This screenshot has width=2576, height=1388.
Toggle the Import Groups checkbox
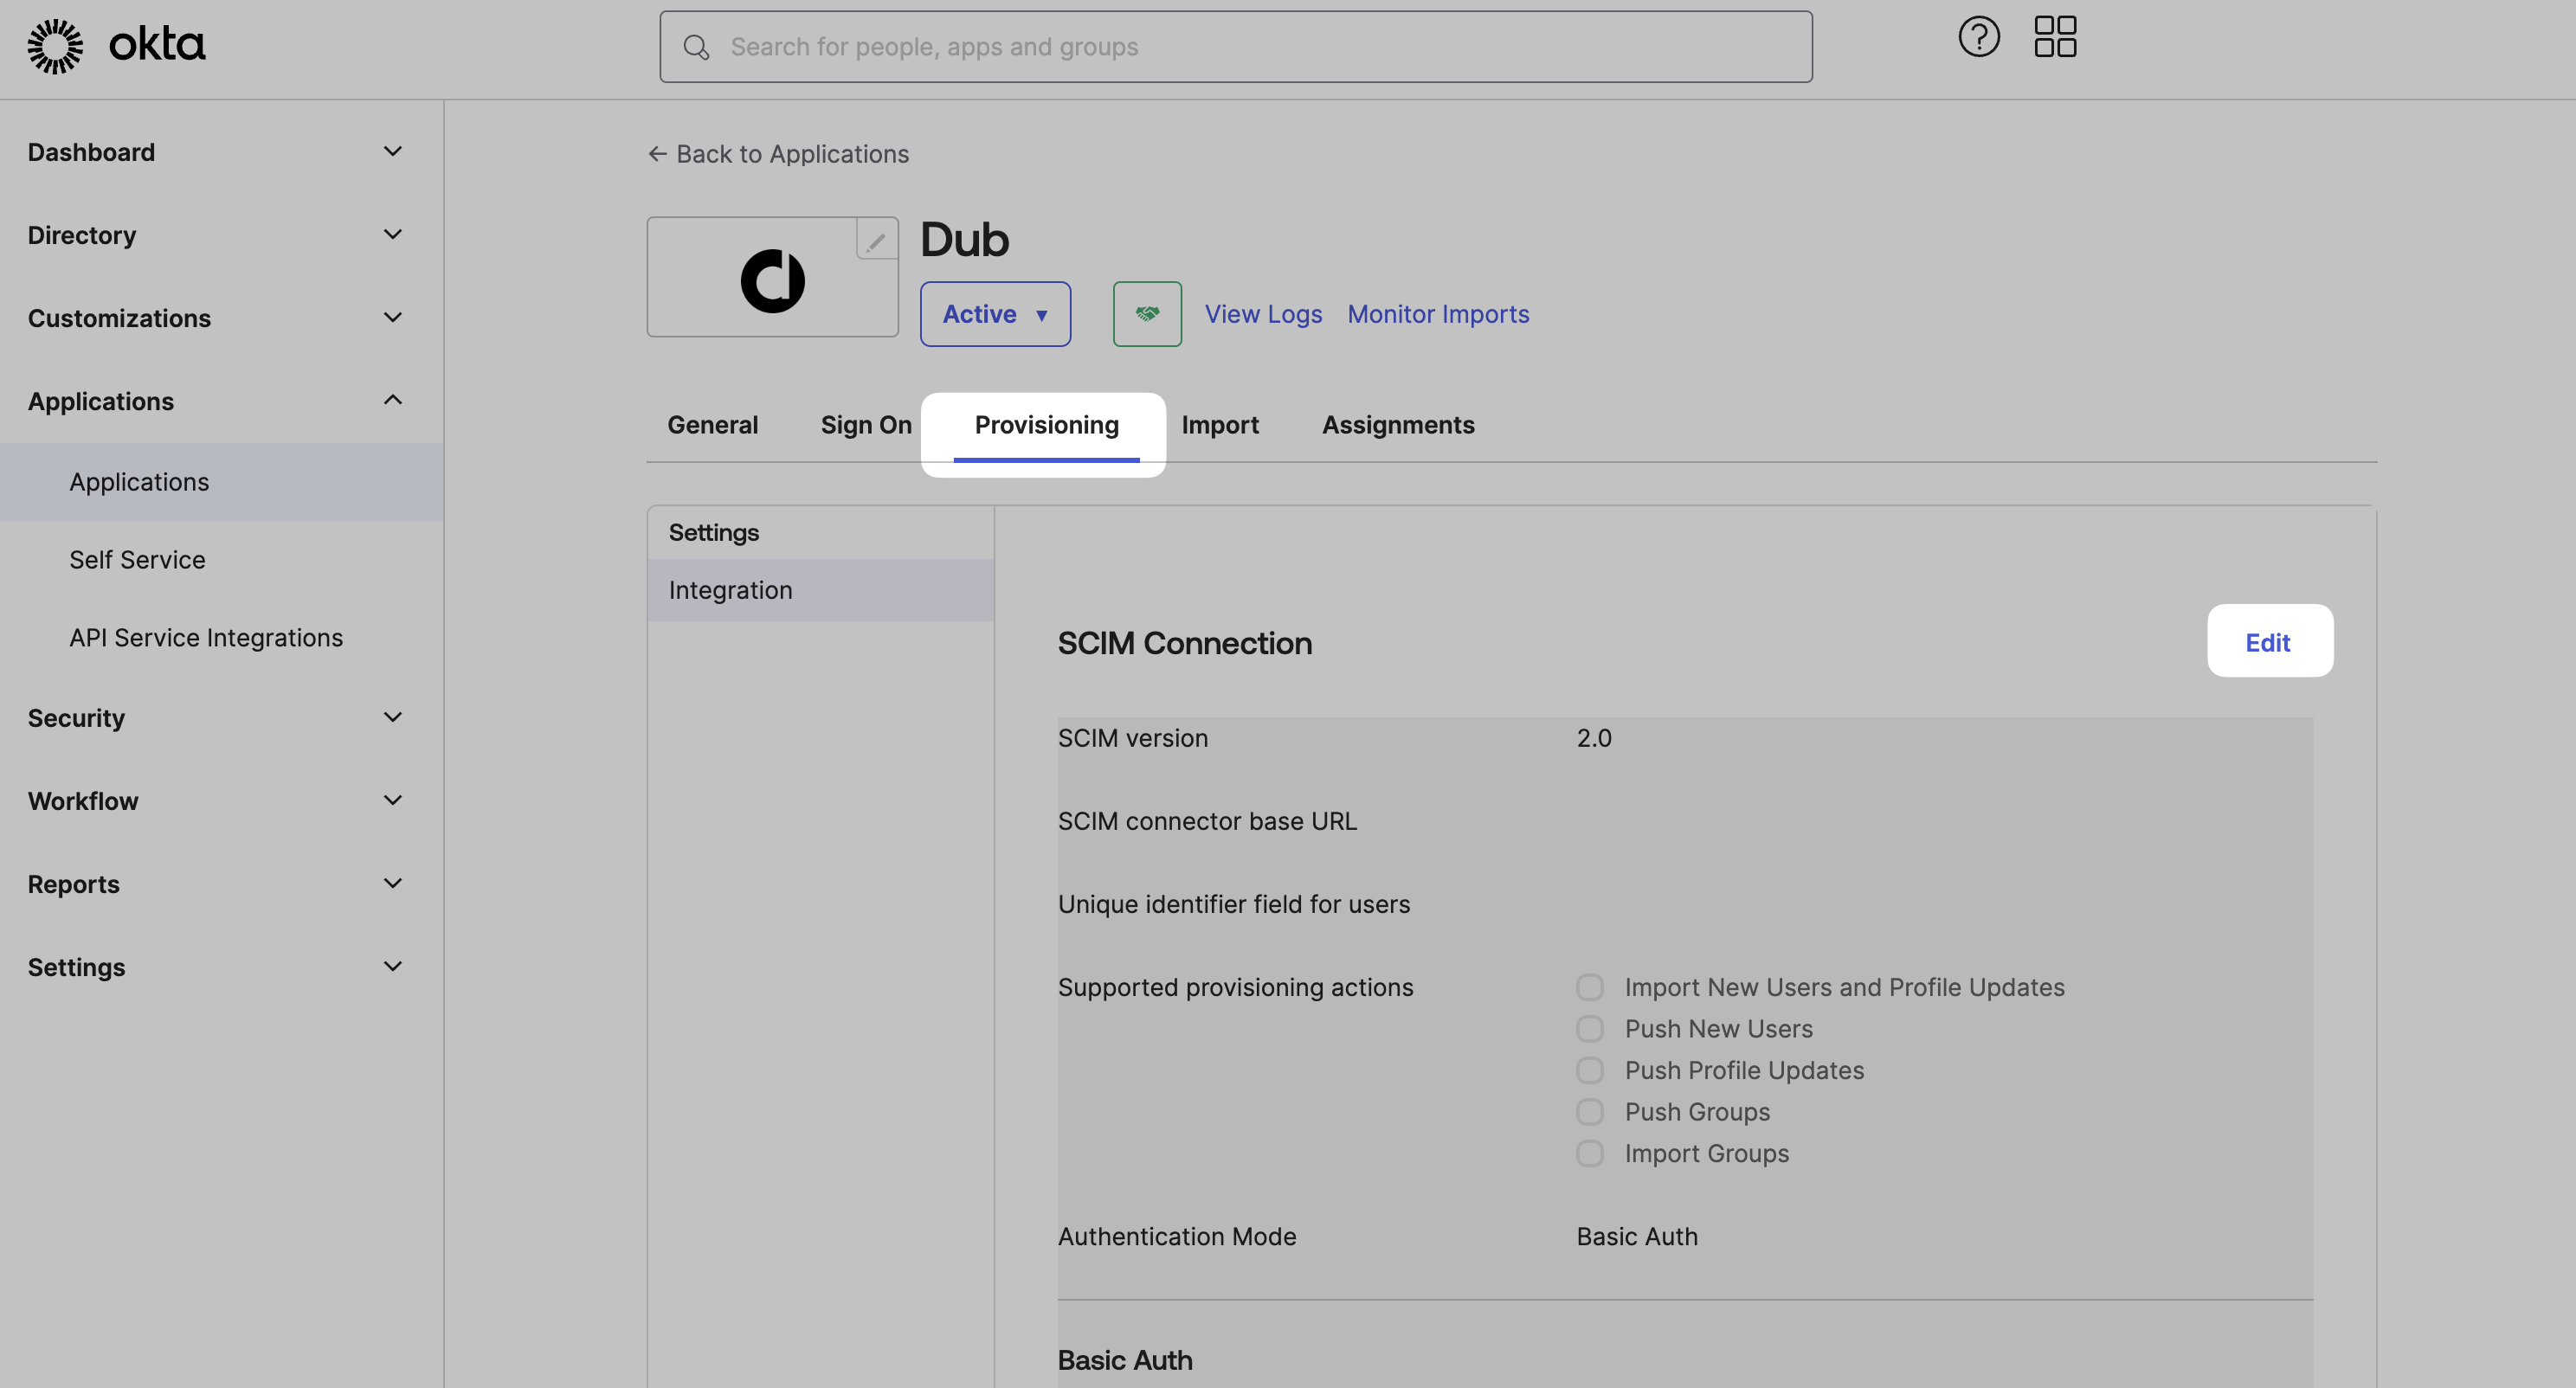1590,1153
